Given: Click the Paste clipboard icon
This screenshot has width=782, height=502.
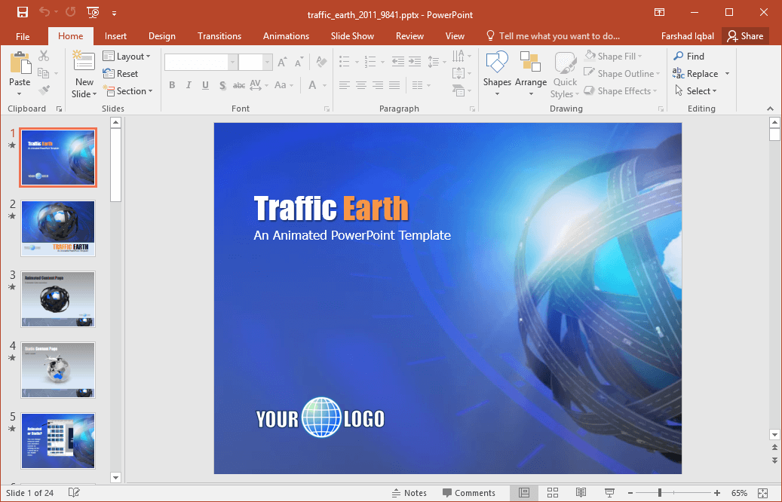Looking at the screenshot, I should point(20,63).
